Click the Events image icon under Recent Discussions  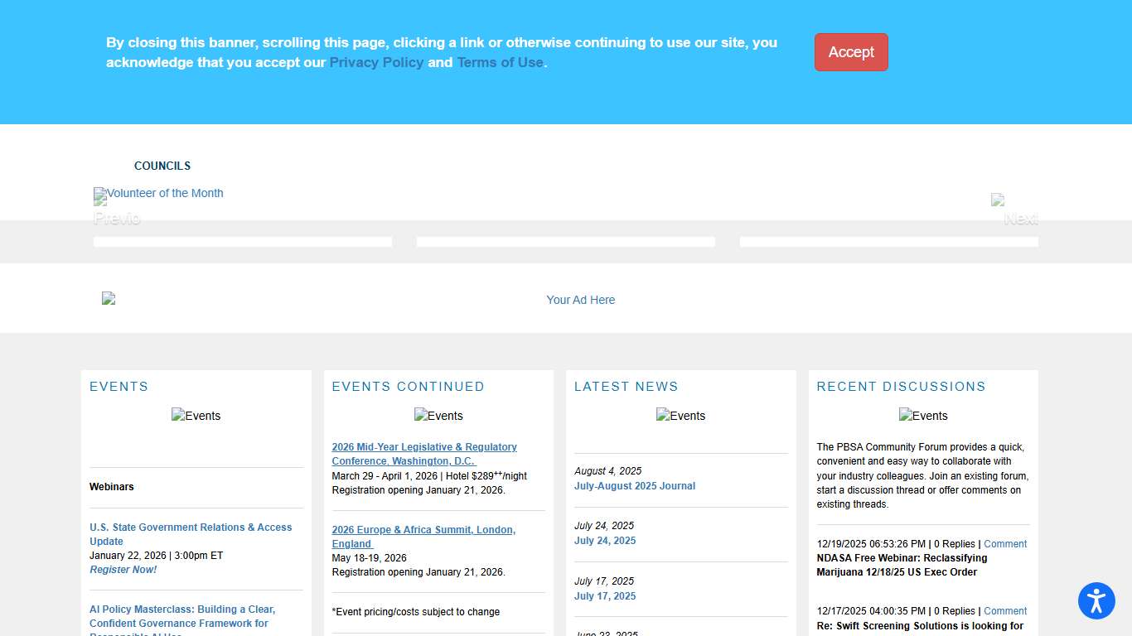(923, 416)
